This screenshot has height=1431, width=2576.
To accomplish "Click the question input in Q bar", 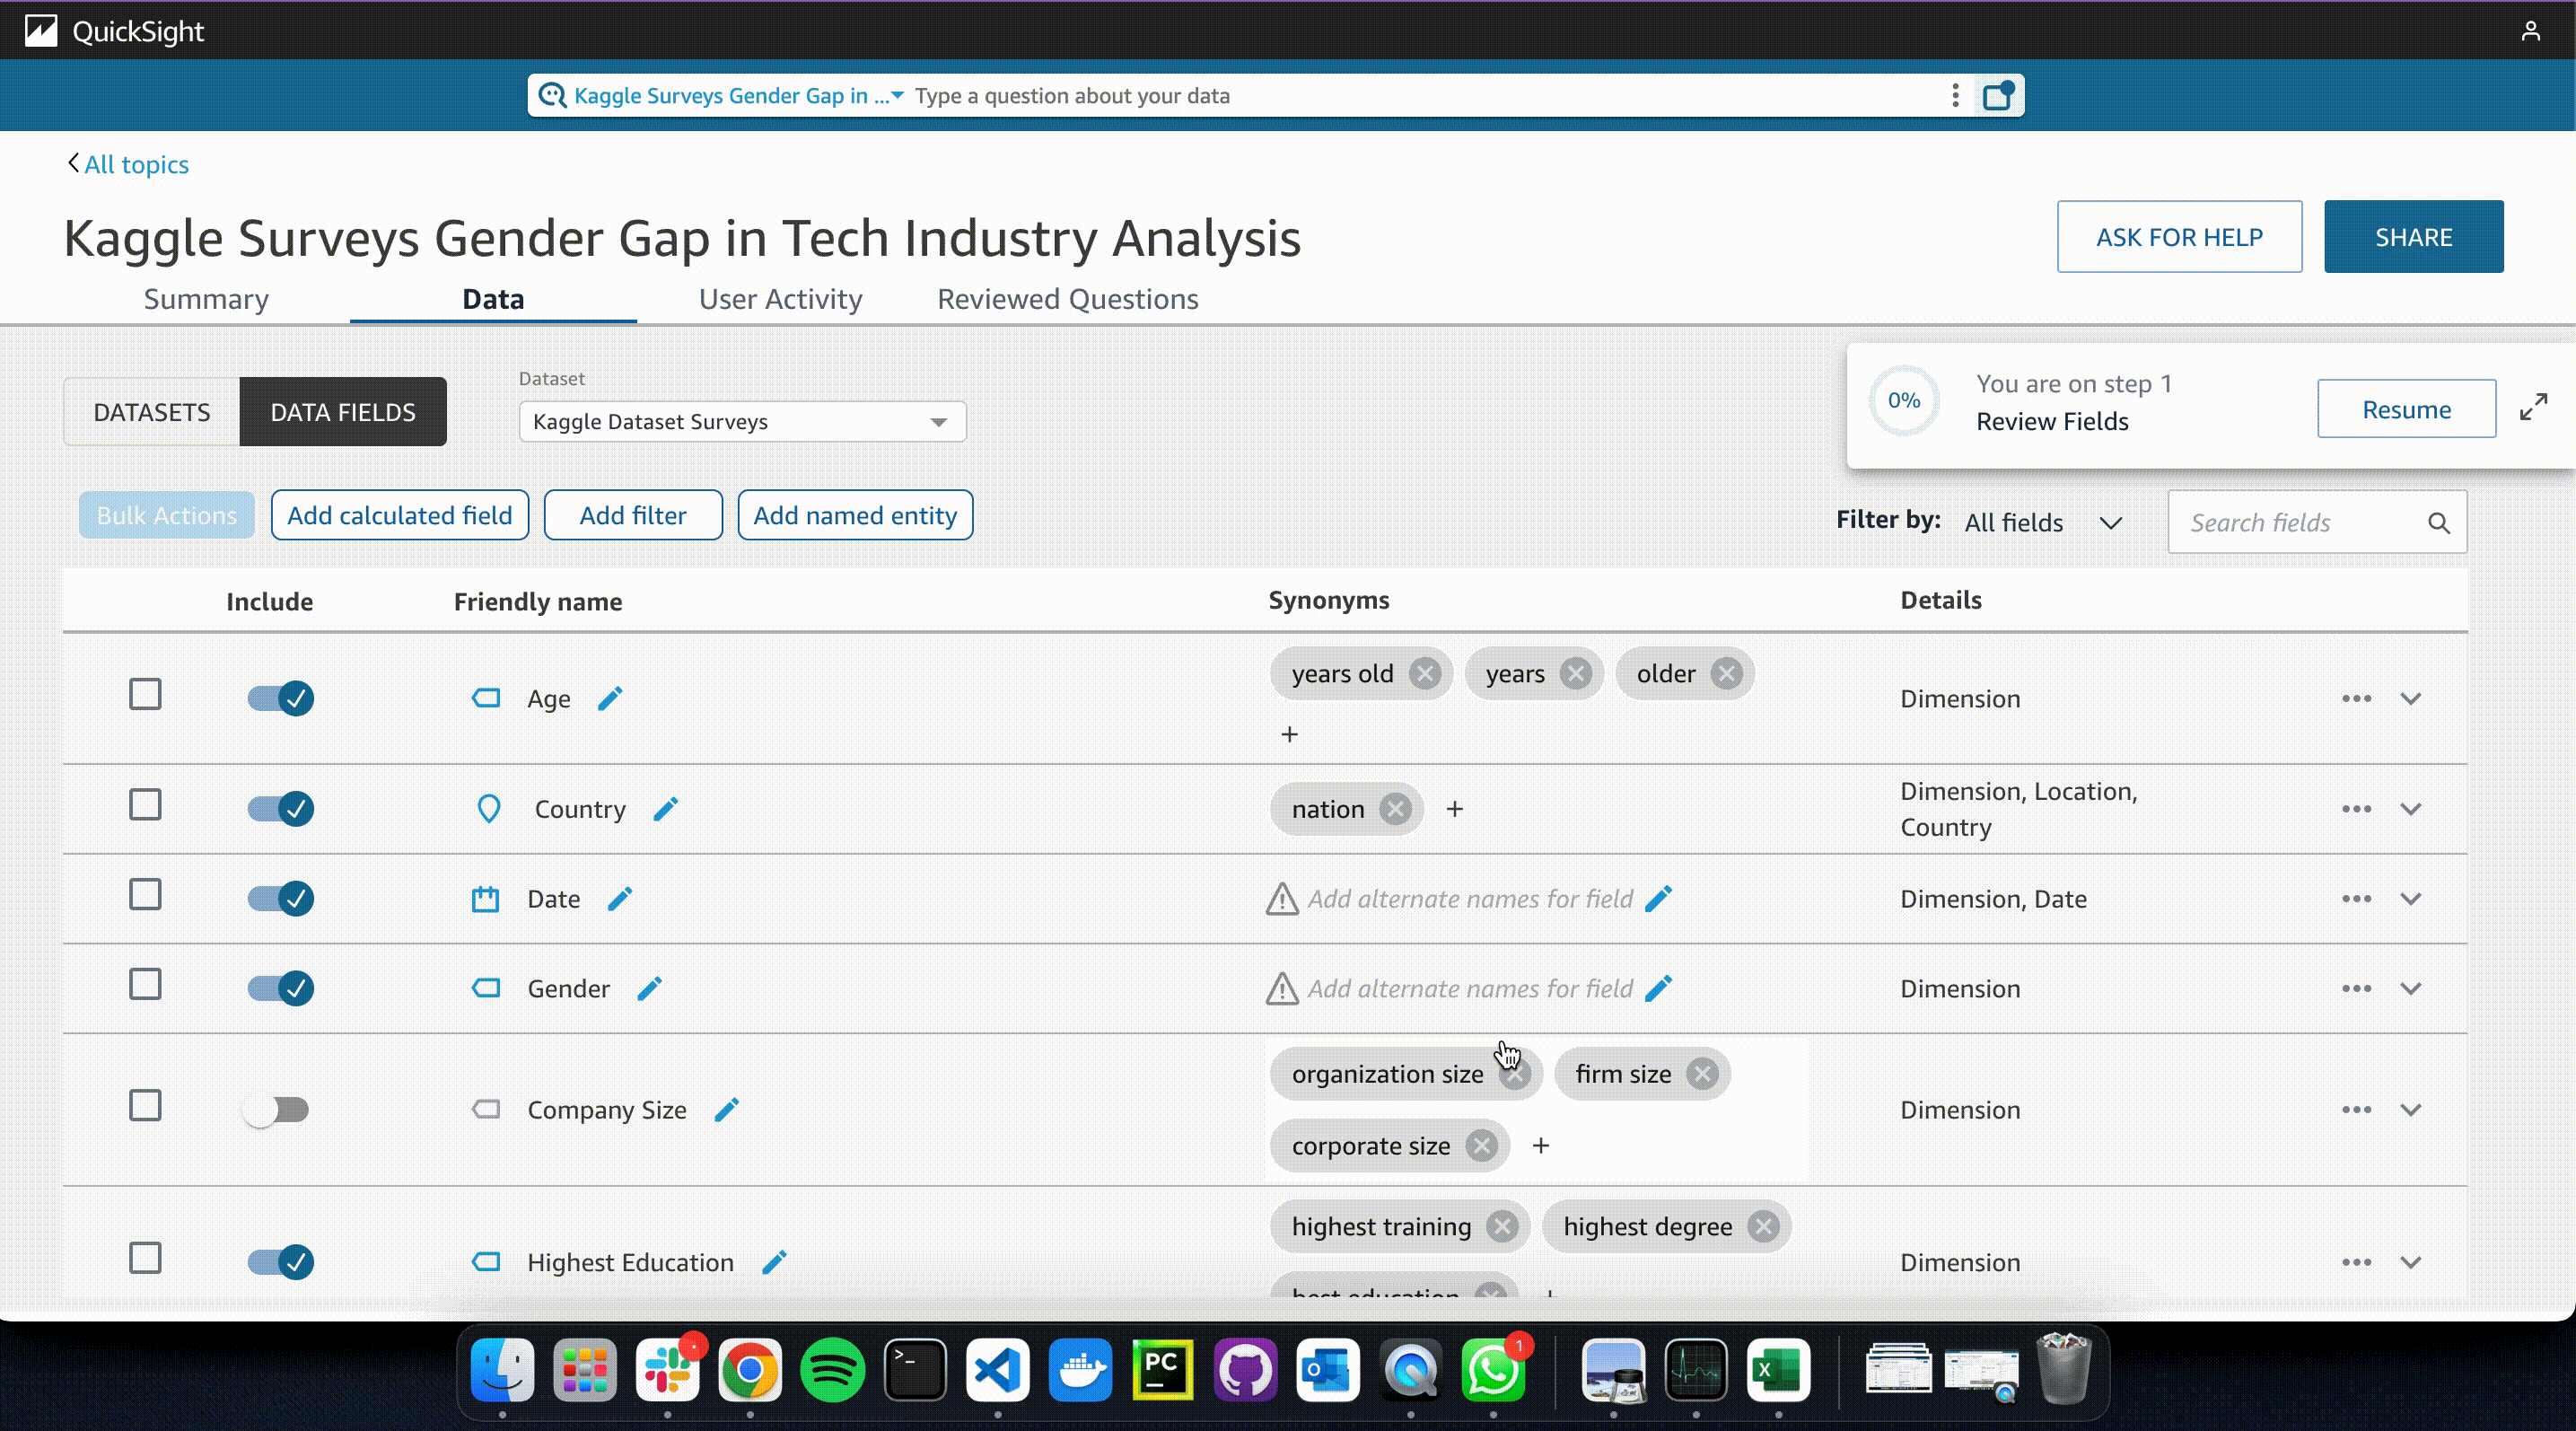I will (x=1420, y=95).
